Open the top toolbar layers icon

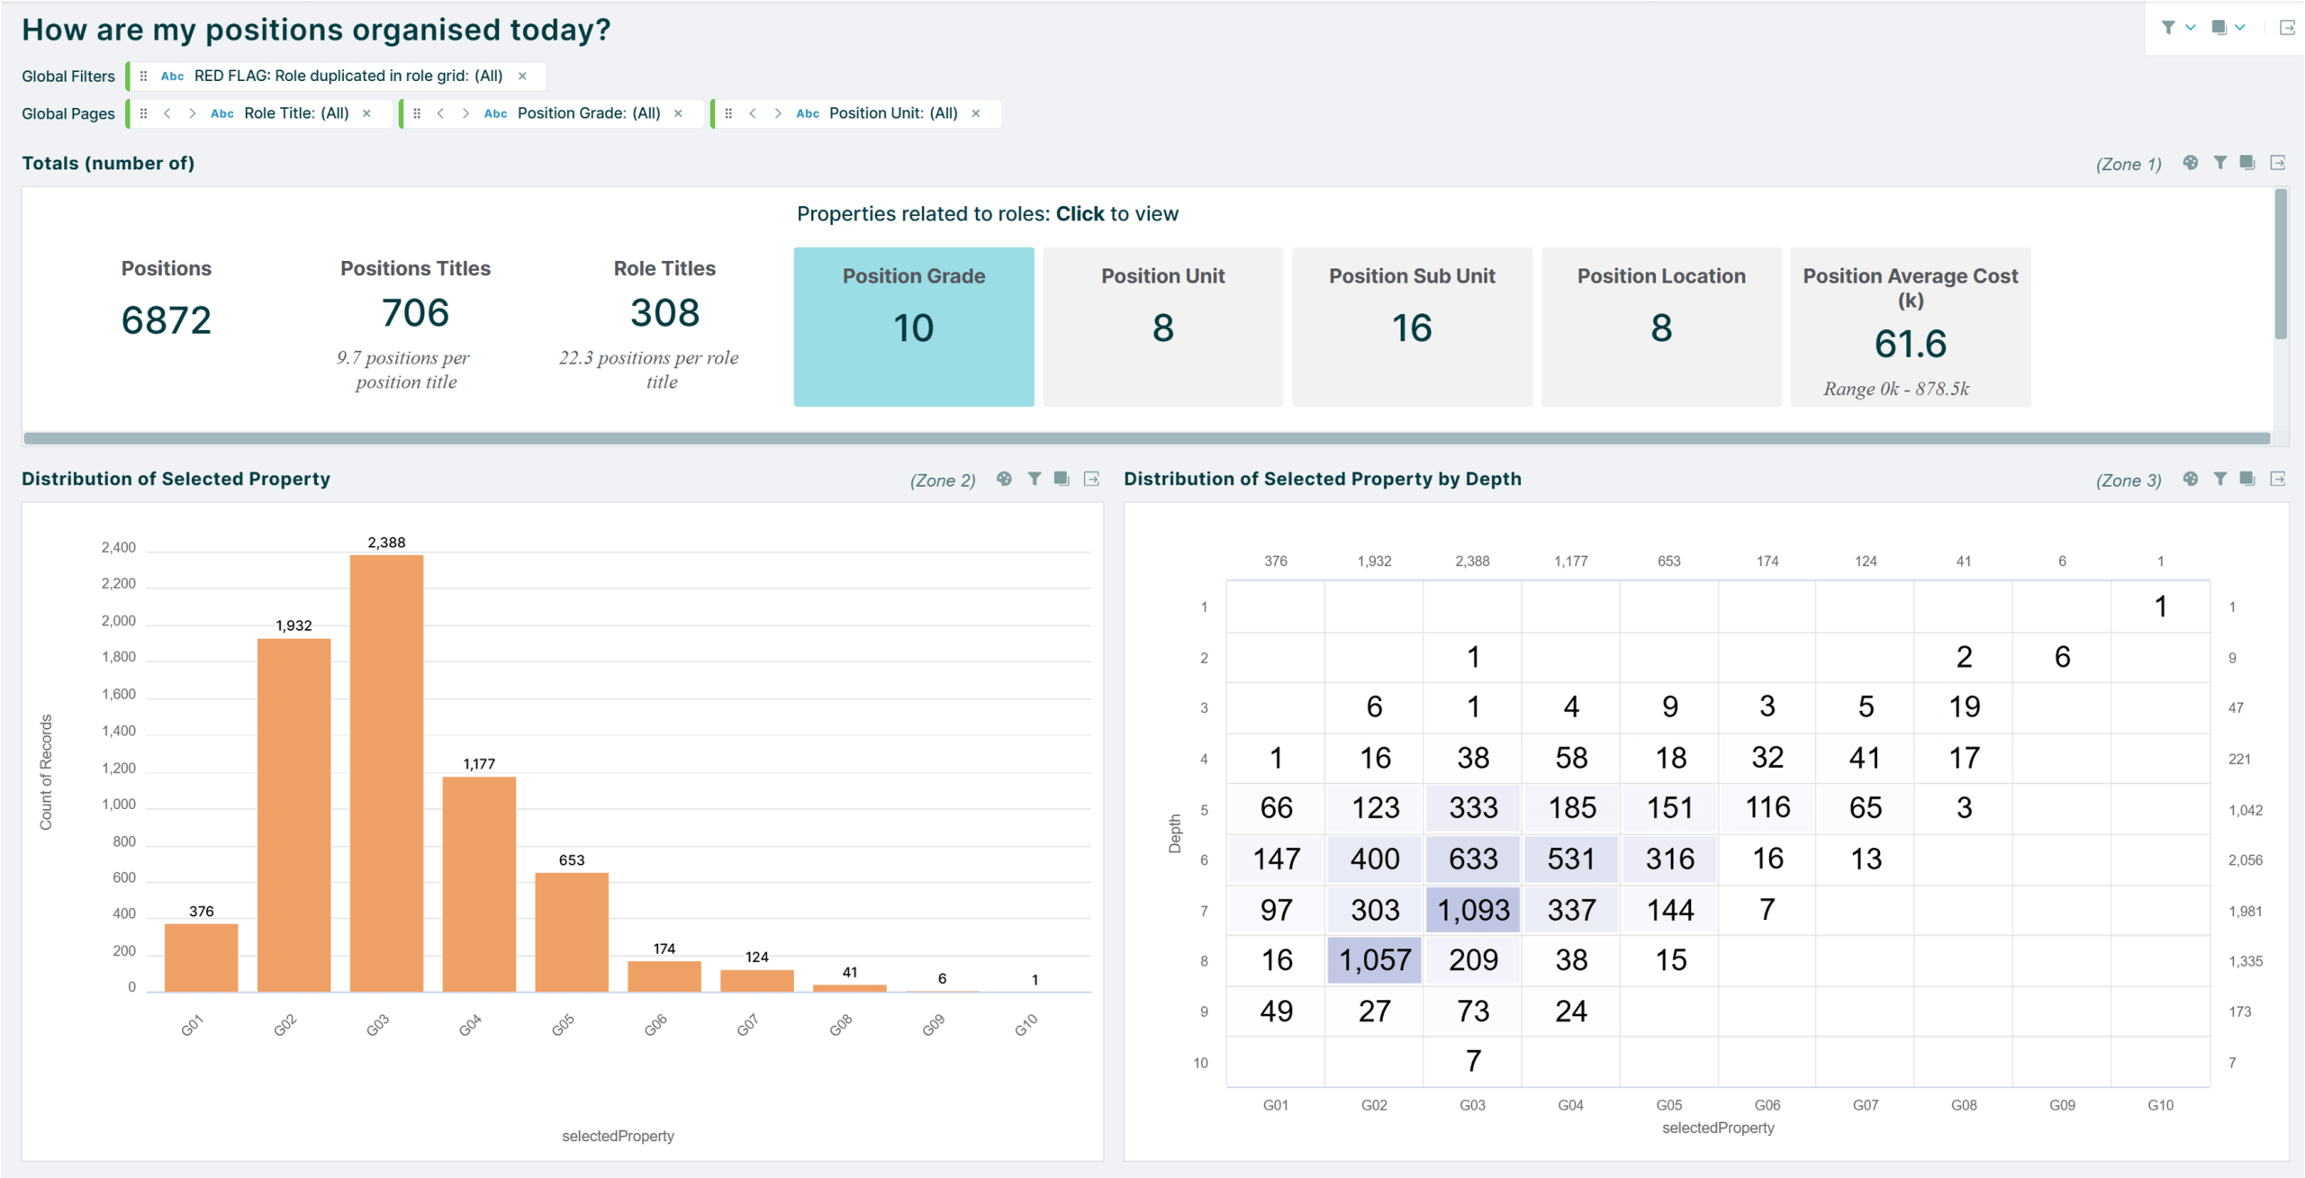[x=2219, y=28]
